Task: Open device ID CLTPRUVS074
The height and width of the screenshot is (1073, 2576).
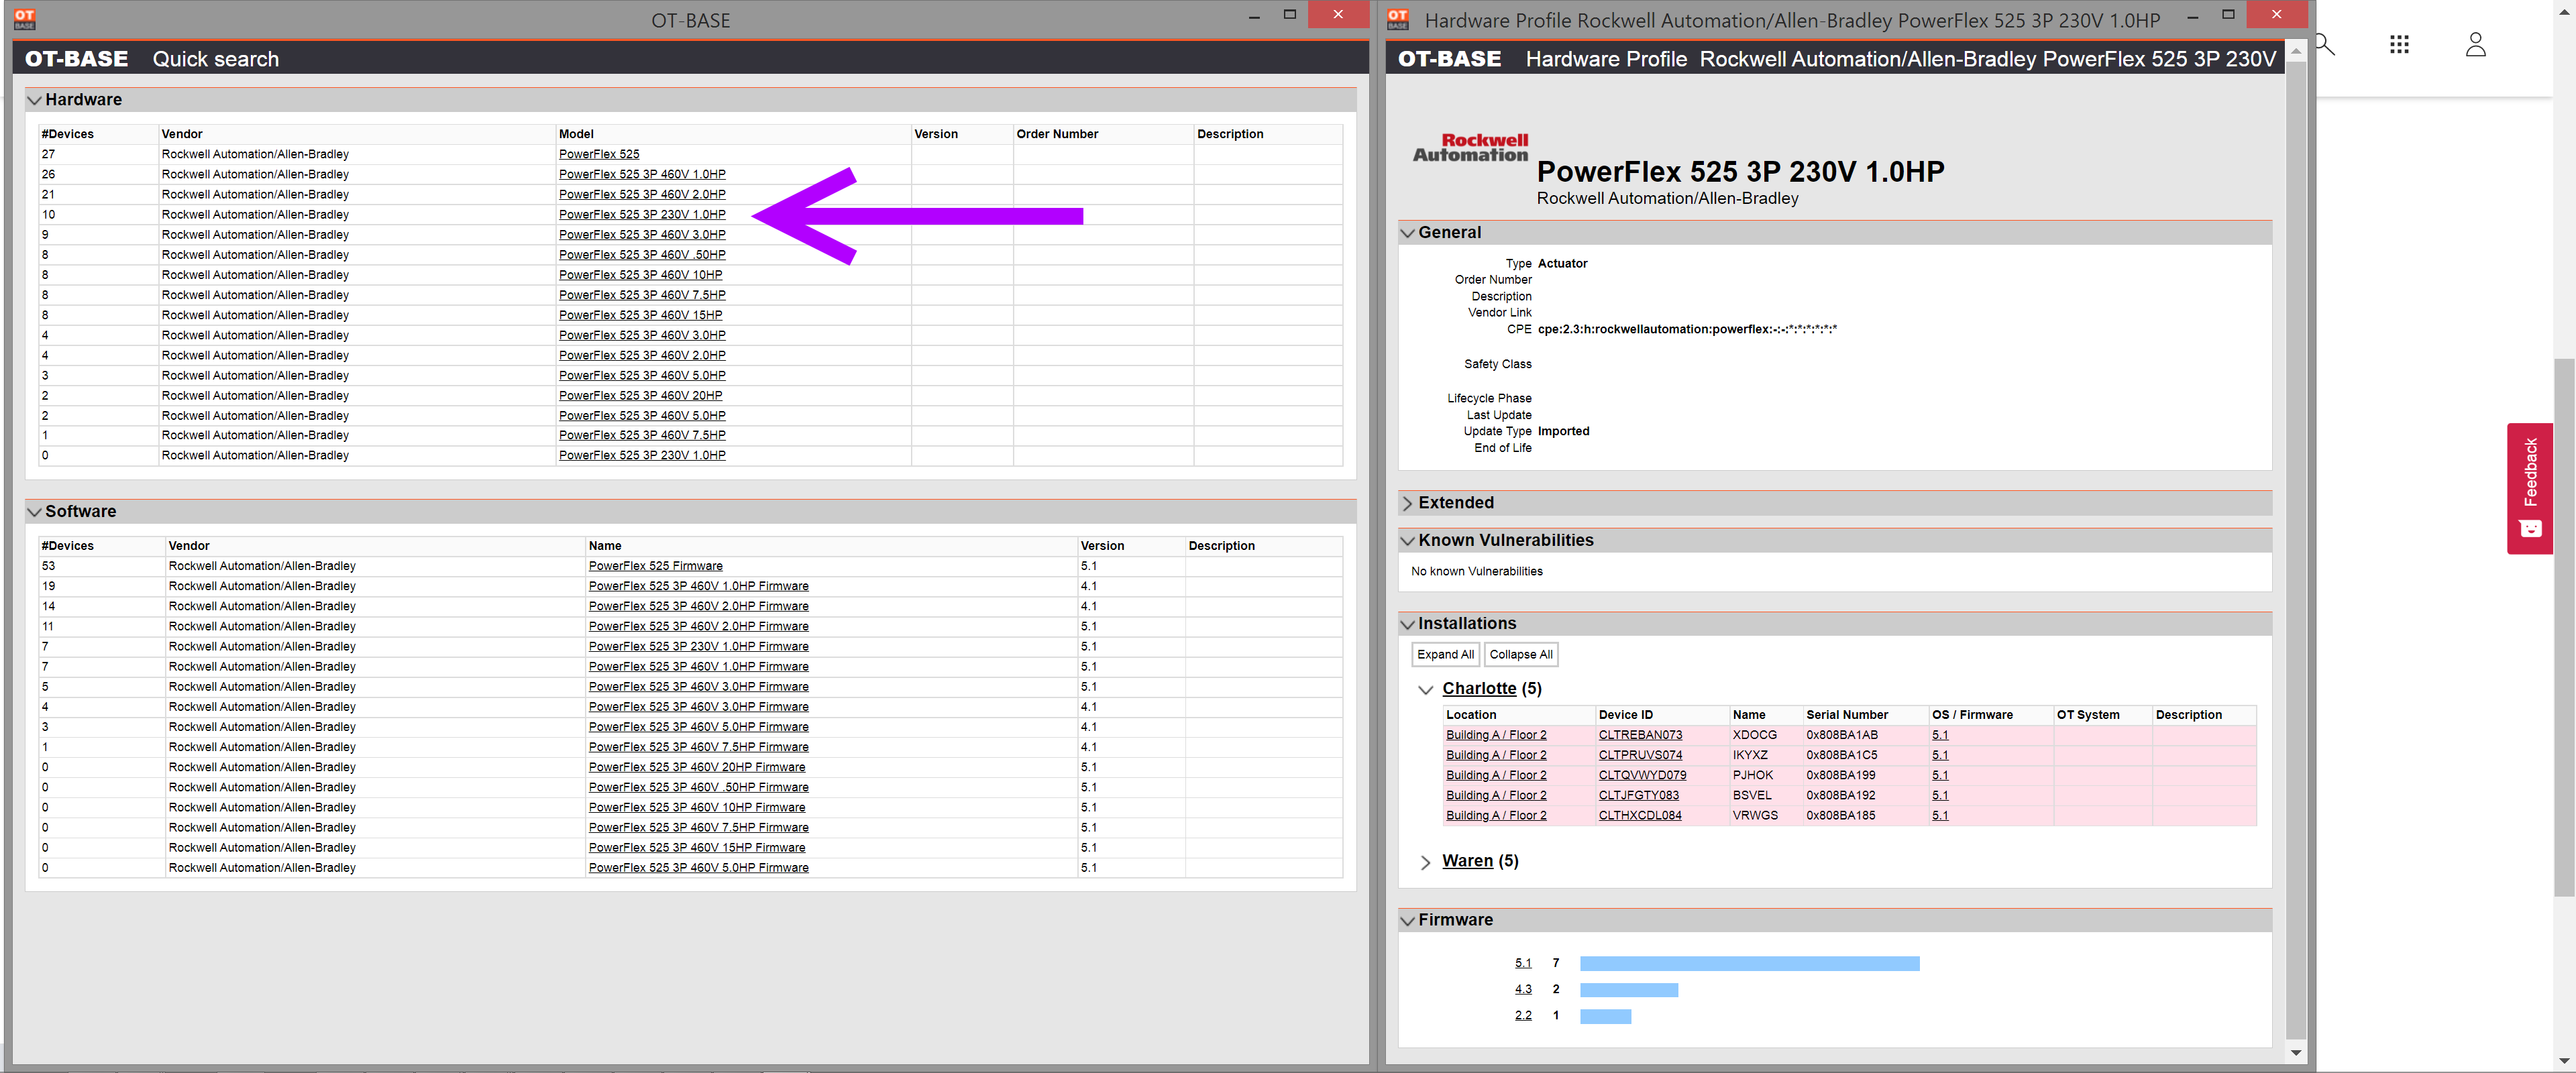Action: click(1639, 755)
